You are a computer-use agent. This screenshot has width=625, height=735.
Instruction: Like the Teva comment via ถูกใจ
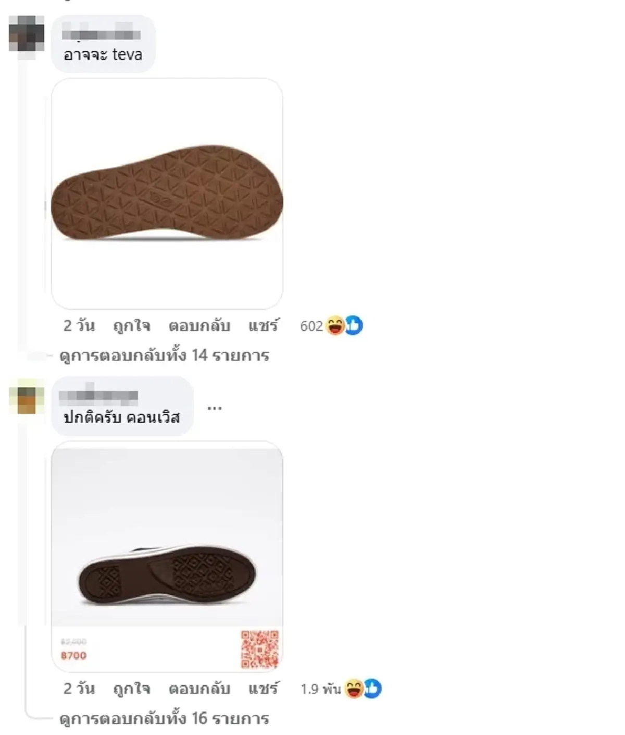132,326
